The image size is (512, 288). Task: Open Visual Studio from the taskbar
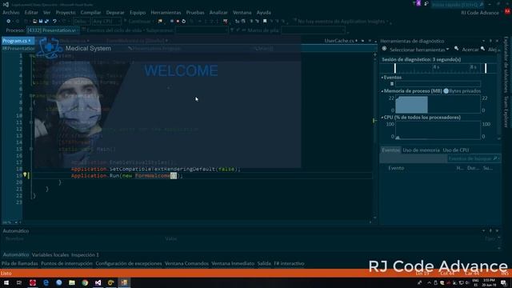tap(98, 282)
